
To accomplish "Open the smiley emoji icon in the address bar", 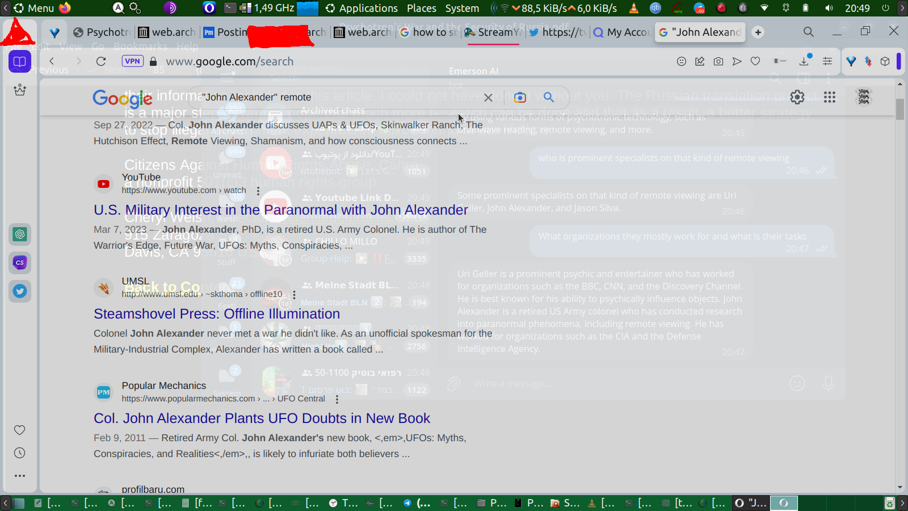I will pyautogui.click(x=682, y=61).
